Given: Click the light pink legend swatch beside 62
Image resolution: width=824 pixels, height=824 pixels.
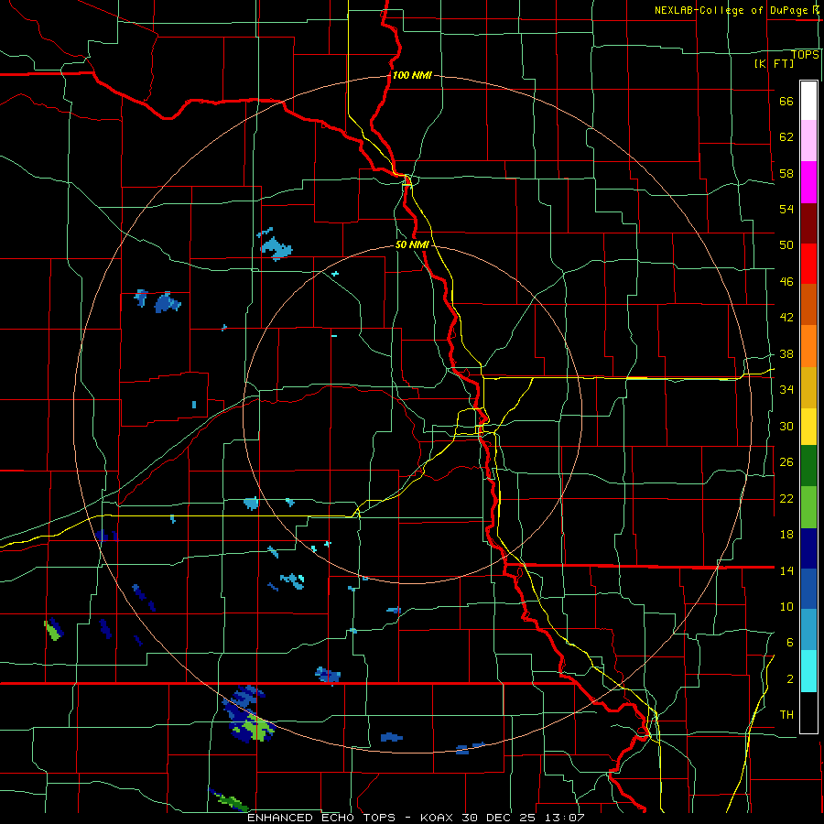Looking at the screenshot, I should [x=808, y=141].
